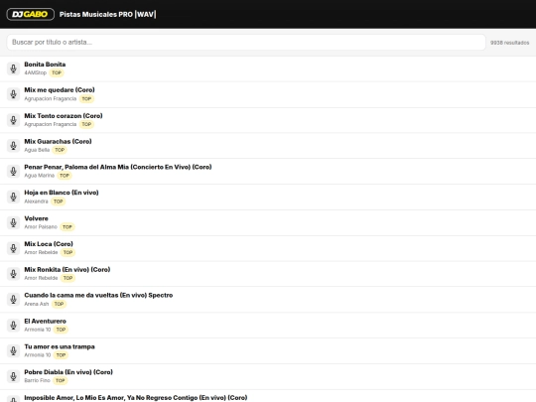Select the track Mix Guarachas (Coro)

(x=58, y=141)
